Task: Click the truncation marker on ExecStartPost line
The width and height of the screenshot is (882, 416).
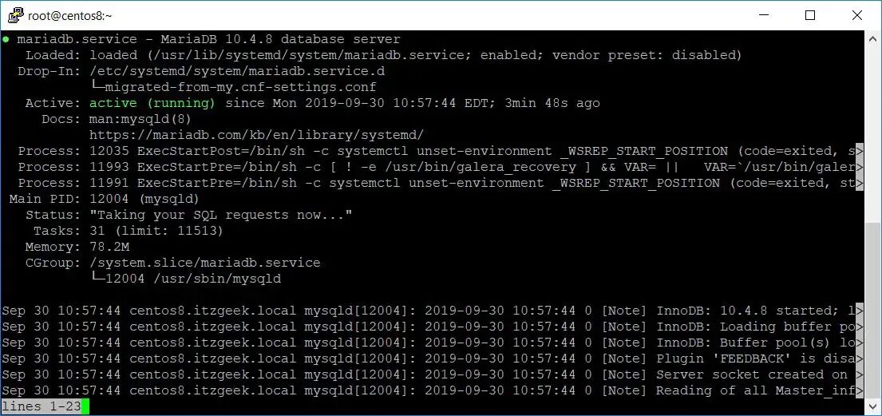Action: click(x=860, y=151)
